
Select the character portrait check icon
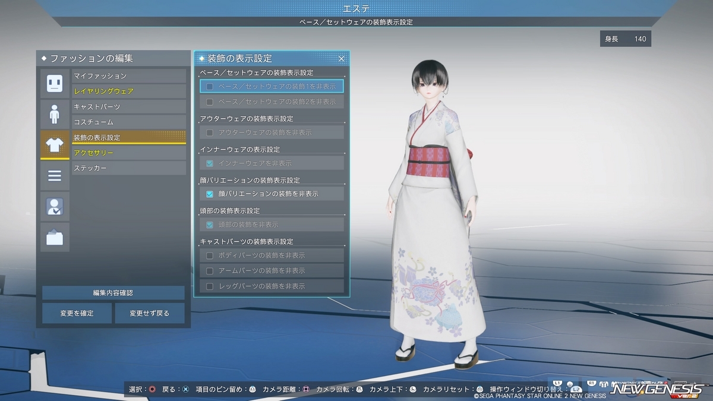click(55, 207)
